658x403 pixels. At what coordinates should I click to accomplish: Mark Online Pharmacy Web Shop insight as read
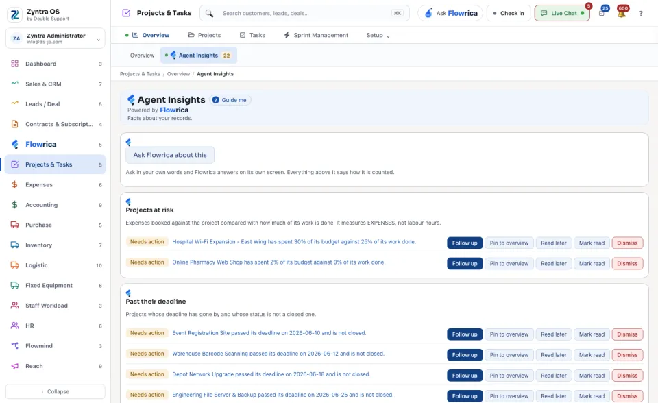click(x=592, y=264)
